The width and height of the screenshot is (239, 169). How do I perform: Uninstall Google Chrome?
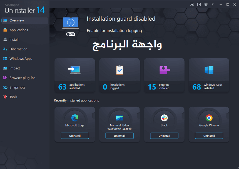pyautogui.click(x=209, y=136)
